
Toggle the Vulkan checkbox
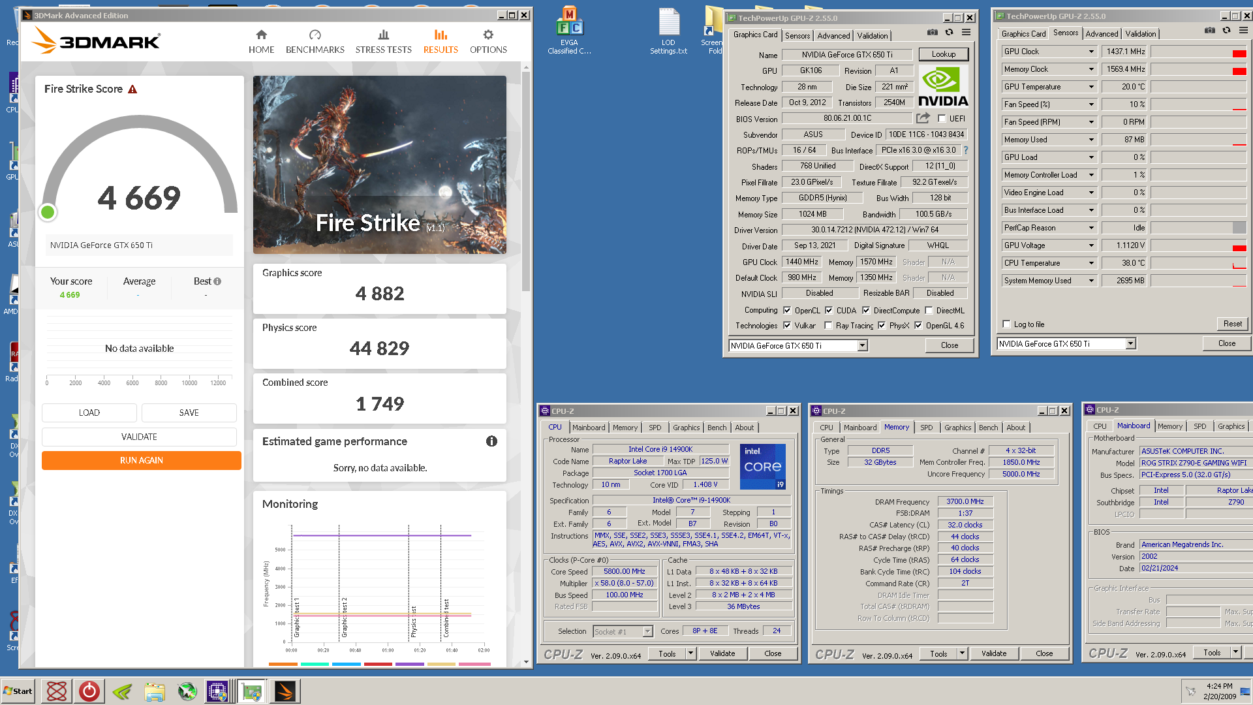pyautogui.click(x=787, y=326)
